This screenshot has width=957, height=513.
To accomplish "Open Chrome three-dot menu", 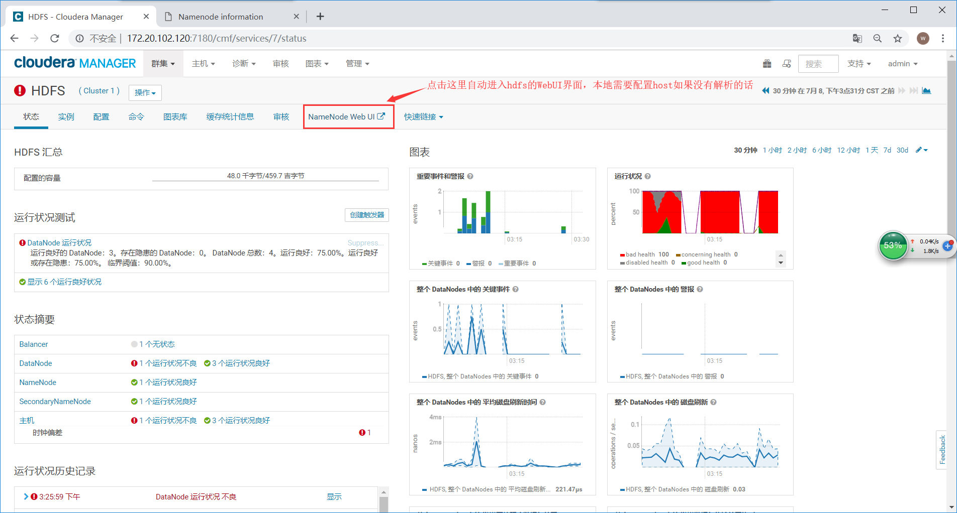I will [943, 38].
